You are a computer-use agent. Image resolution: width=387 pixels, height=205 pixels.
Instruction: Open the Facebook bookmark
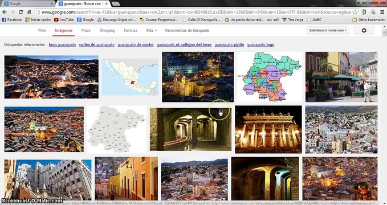(x=12, y=20)
